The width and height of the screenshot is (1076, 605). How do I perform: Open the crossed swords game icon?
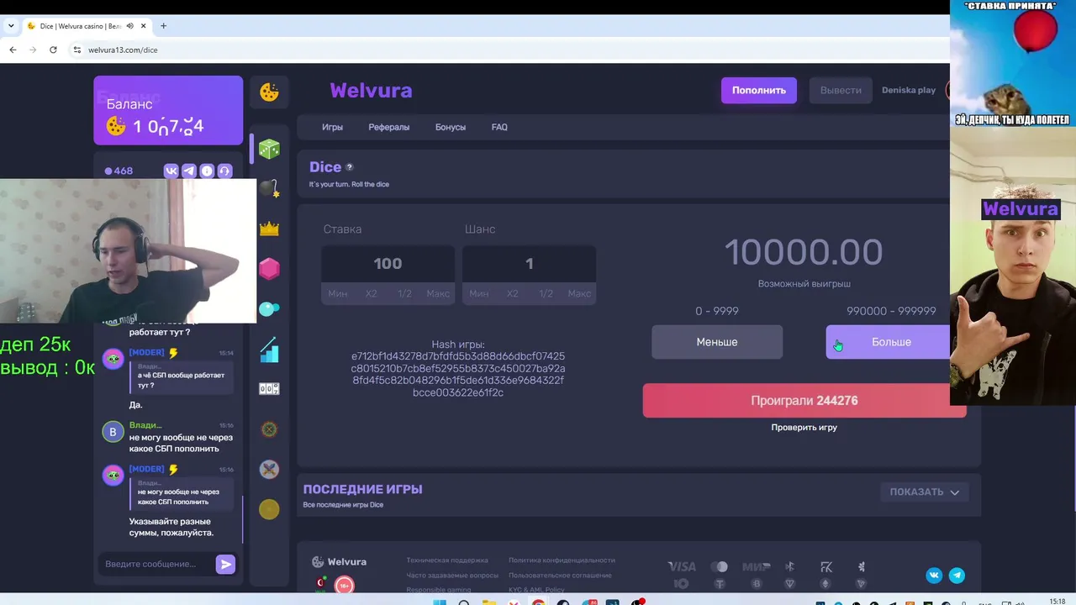click(x=269, y=469)
